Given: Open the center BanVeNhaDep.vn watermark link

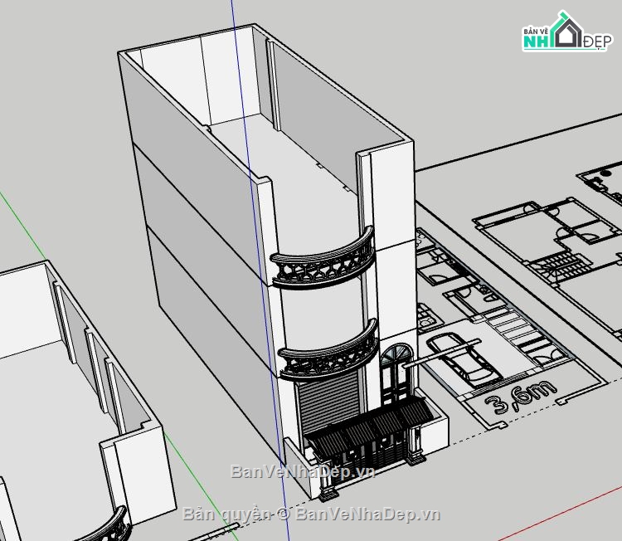Looking at the screenshot, I should coord(303,471).
